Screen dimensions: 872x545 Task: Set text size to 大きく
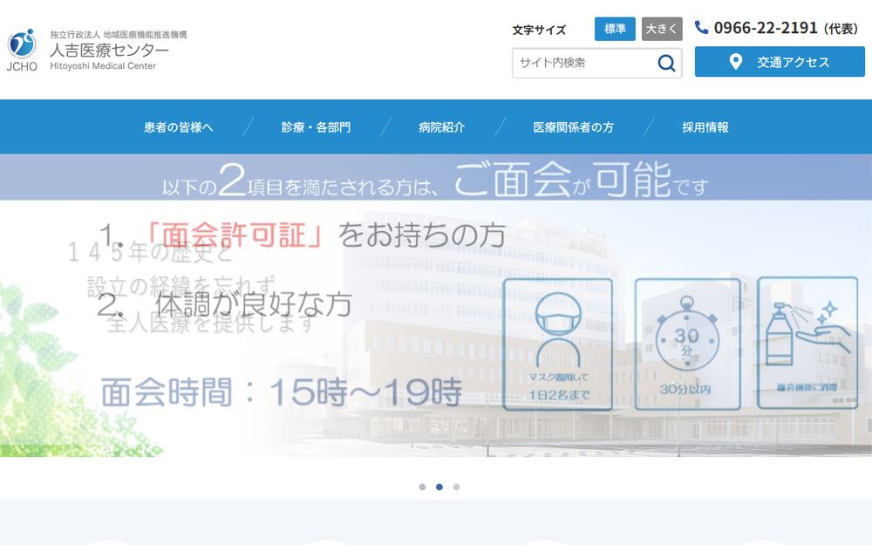click(662, 29)
